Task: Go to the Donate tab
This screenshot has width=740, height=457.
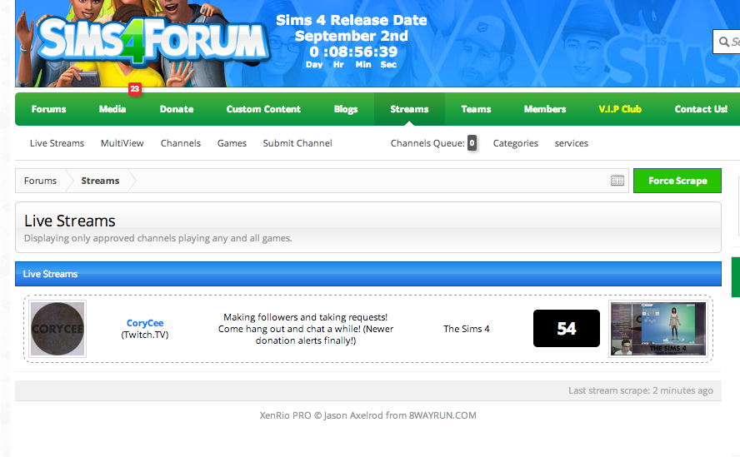Action: coord(177,109)
